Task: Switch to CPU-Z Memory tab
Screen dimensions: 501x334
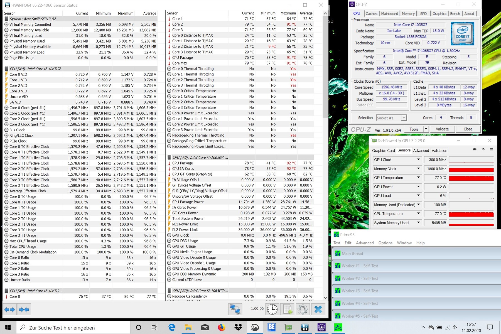Action: pos(408,14)
